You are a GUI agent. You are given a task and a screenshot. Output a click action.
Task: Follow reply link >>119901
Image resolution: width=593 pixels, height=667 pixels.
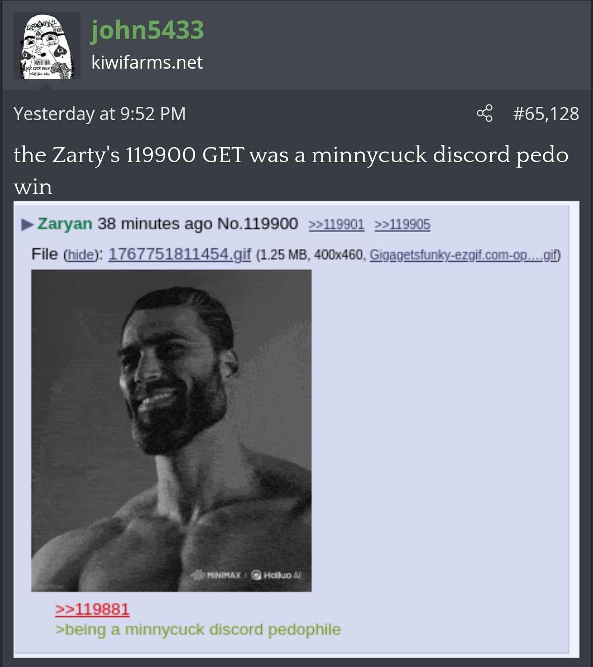[336, 225]
